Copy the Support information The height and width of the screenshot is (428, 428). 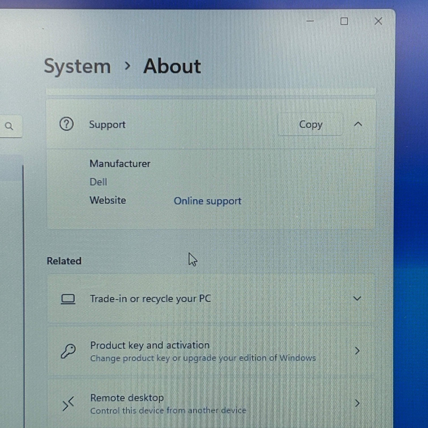tap(311, 125)
